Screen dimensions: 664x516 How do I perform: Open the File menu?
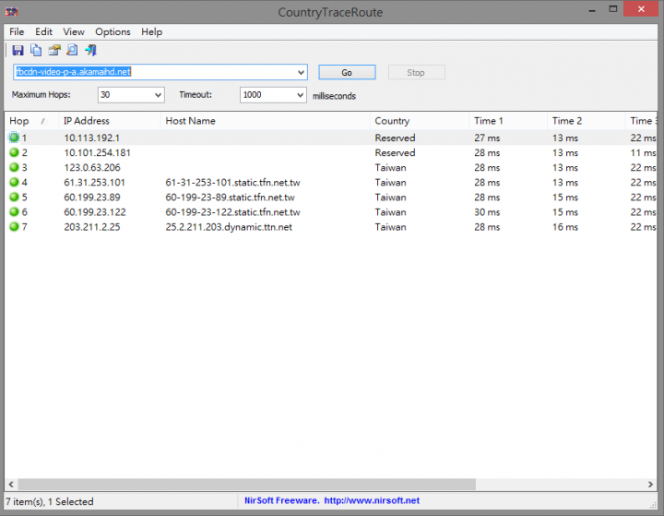(x=17, y=31)
